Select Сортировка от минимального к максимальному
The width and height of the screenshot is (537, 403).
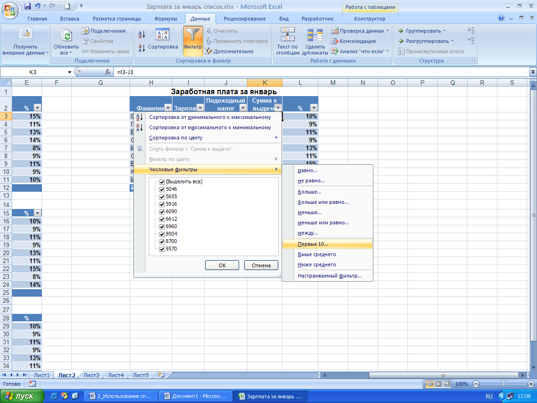[x=207, y=117]
